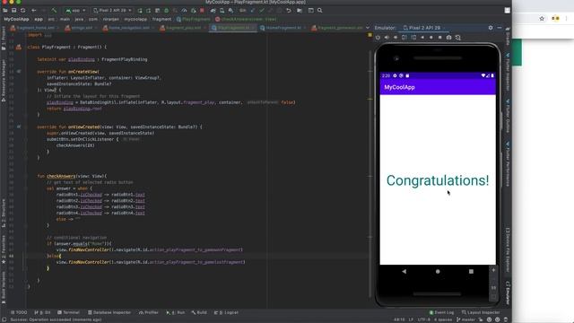Select the Pixel 2 API 29 emulator tab
The height and width of the screenshot is (323, 574).
coord(423,28)
